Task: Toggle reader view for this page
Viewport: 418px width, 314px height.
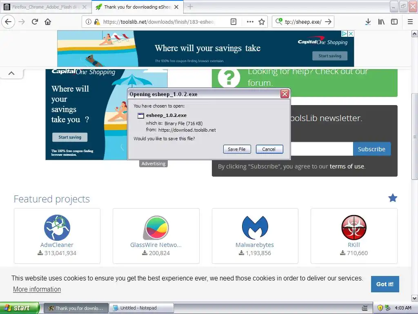Action: point(233,22)
